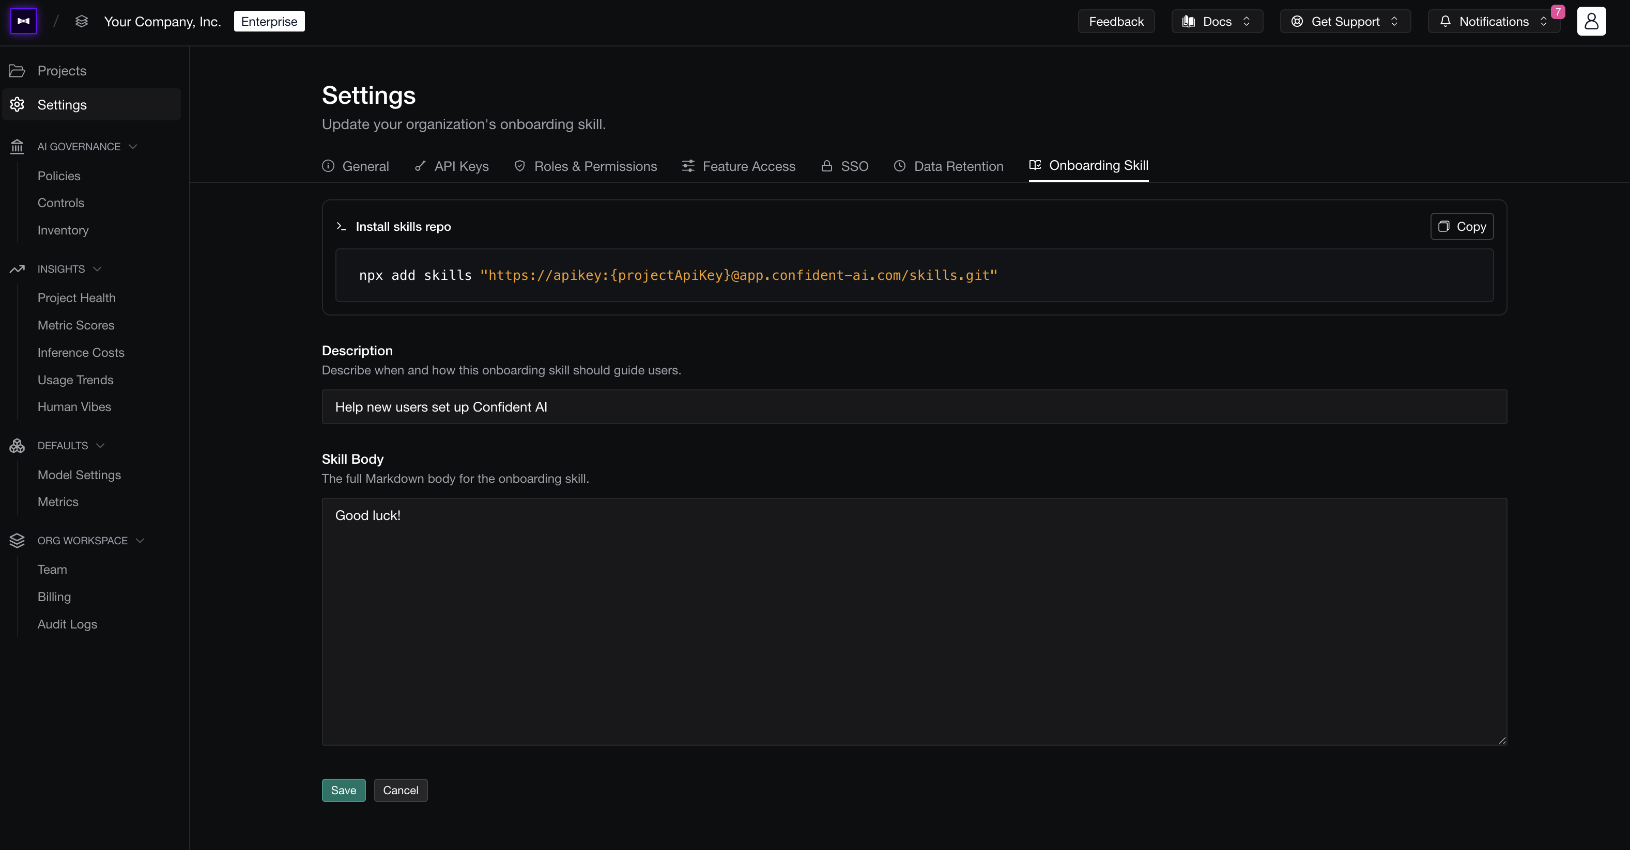Click the notification count badge 7
Screen dimensions: 1630x850
[x=1558, y=12]
